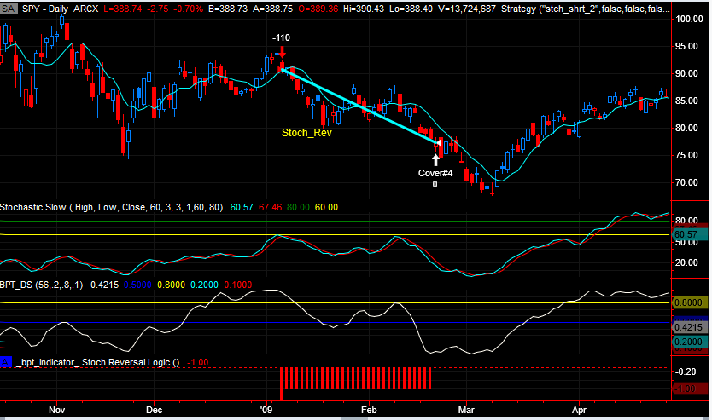Click the 100.00 price axis label
The width and height of the screenshot is (712, 420).
pyautogui.click(x=688, y=19)
